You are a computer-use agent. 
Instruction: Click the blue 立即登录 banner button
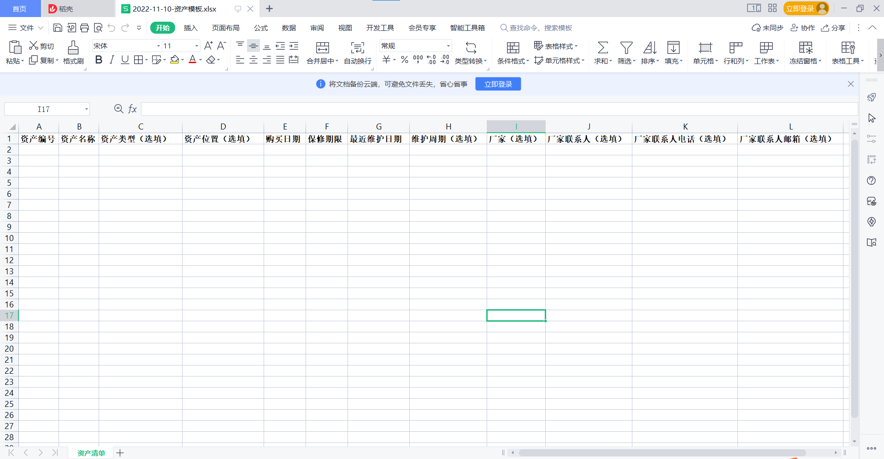pyautogui.click(x=498, y=84)
